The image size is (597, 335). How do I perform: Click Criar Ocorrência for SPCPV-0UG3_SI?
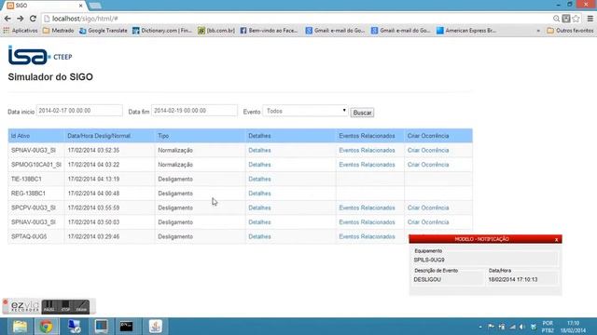tap(428, 208)
